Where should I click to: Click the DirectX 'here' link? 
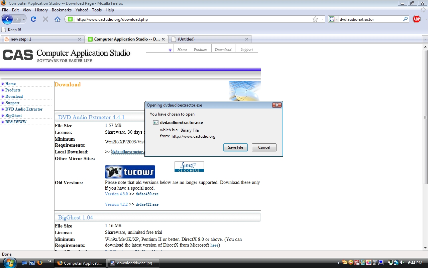tap(214, 245)
